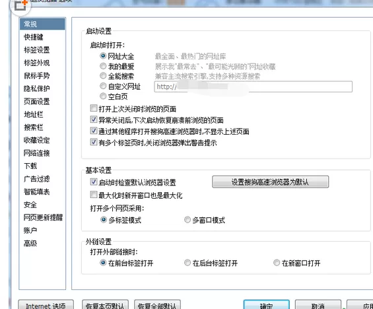The image size is (373, 309).
Task: Toggle 通过其他程序打开时不显示上述页面 checkbox
Action: tap(94, 131)
